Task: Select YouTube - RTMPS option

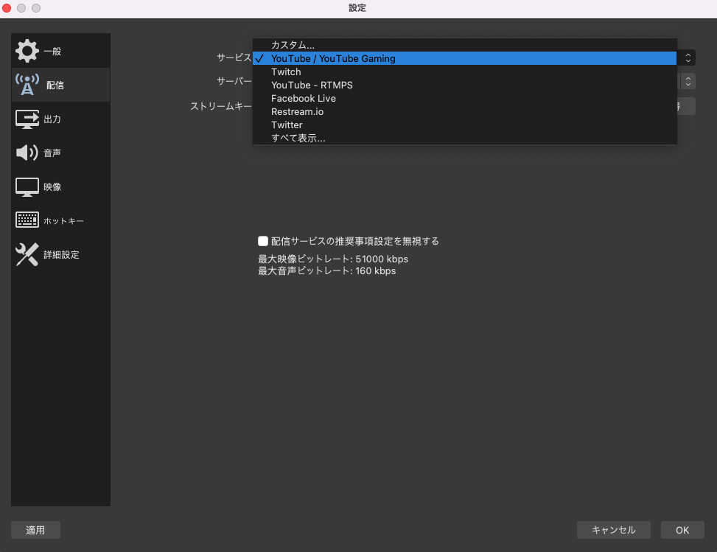Action: 464,85
